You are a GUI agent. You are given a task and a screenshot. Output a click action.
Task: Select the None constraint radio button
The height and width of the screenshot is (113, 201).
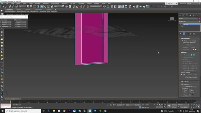183,90
